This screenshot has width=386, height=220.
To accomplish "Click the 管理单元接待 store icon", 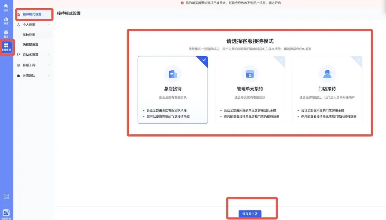I will click(x=250, y=74).
